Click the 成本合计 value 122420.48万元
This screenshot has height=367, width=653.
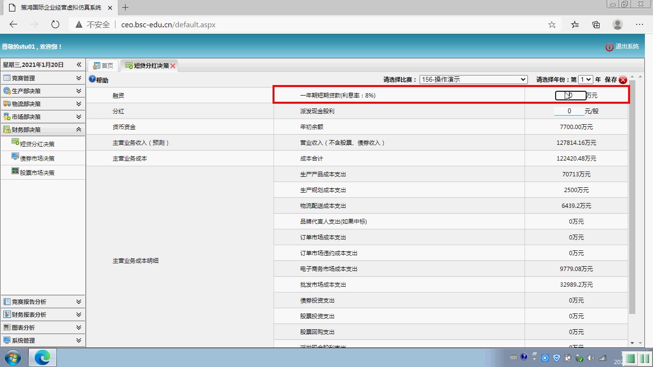576,159
